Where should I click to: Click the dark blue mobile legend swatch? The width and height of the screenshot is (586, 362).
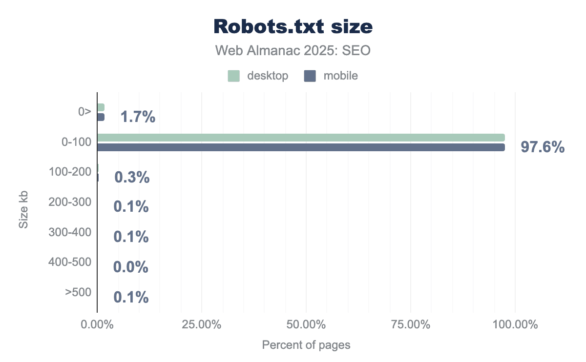(x=310, y=76)
